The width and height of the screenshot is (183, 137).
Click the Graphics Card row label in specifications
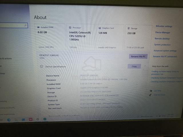pyautogui.click(x=54, y=88)
